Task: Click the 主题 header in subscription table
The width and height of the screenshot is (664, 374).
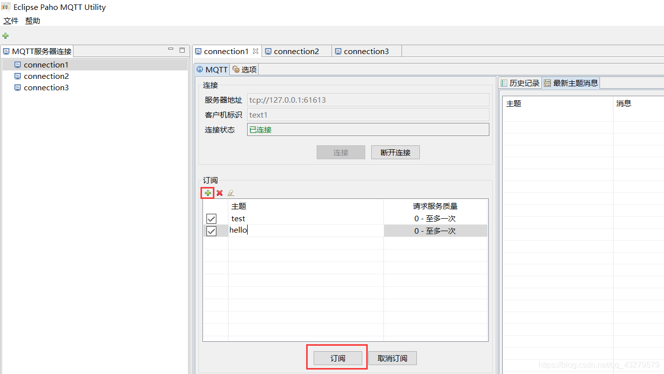Action: 306,206
